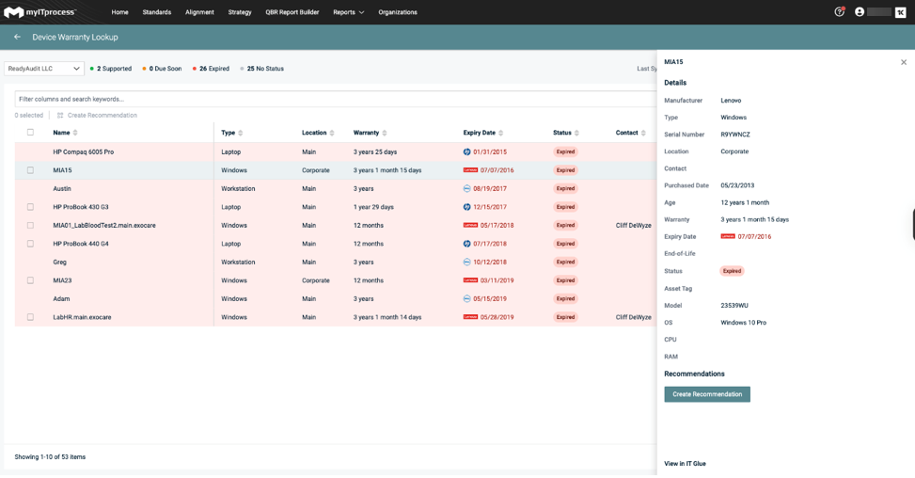Click Expired badge in HP Compaq row
This screenshot has width=915, height=478.
point(565,151)
